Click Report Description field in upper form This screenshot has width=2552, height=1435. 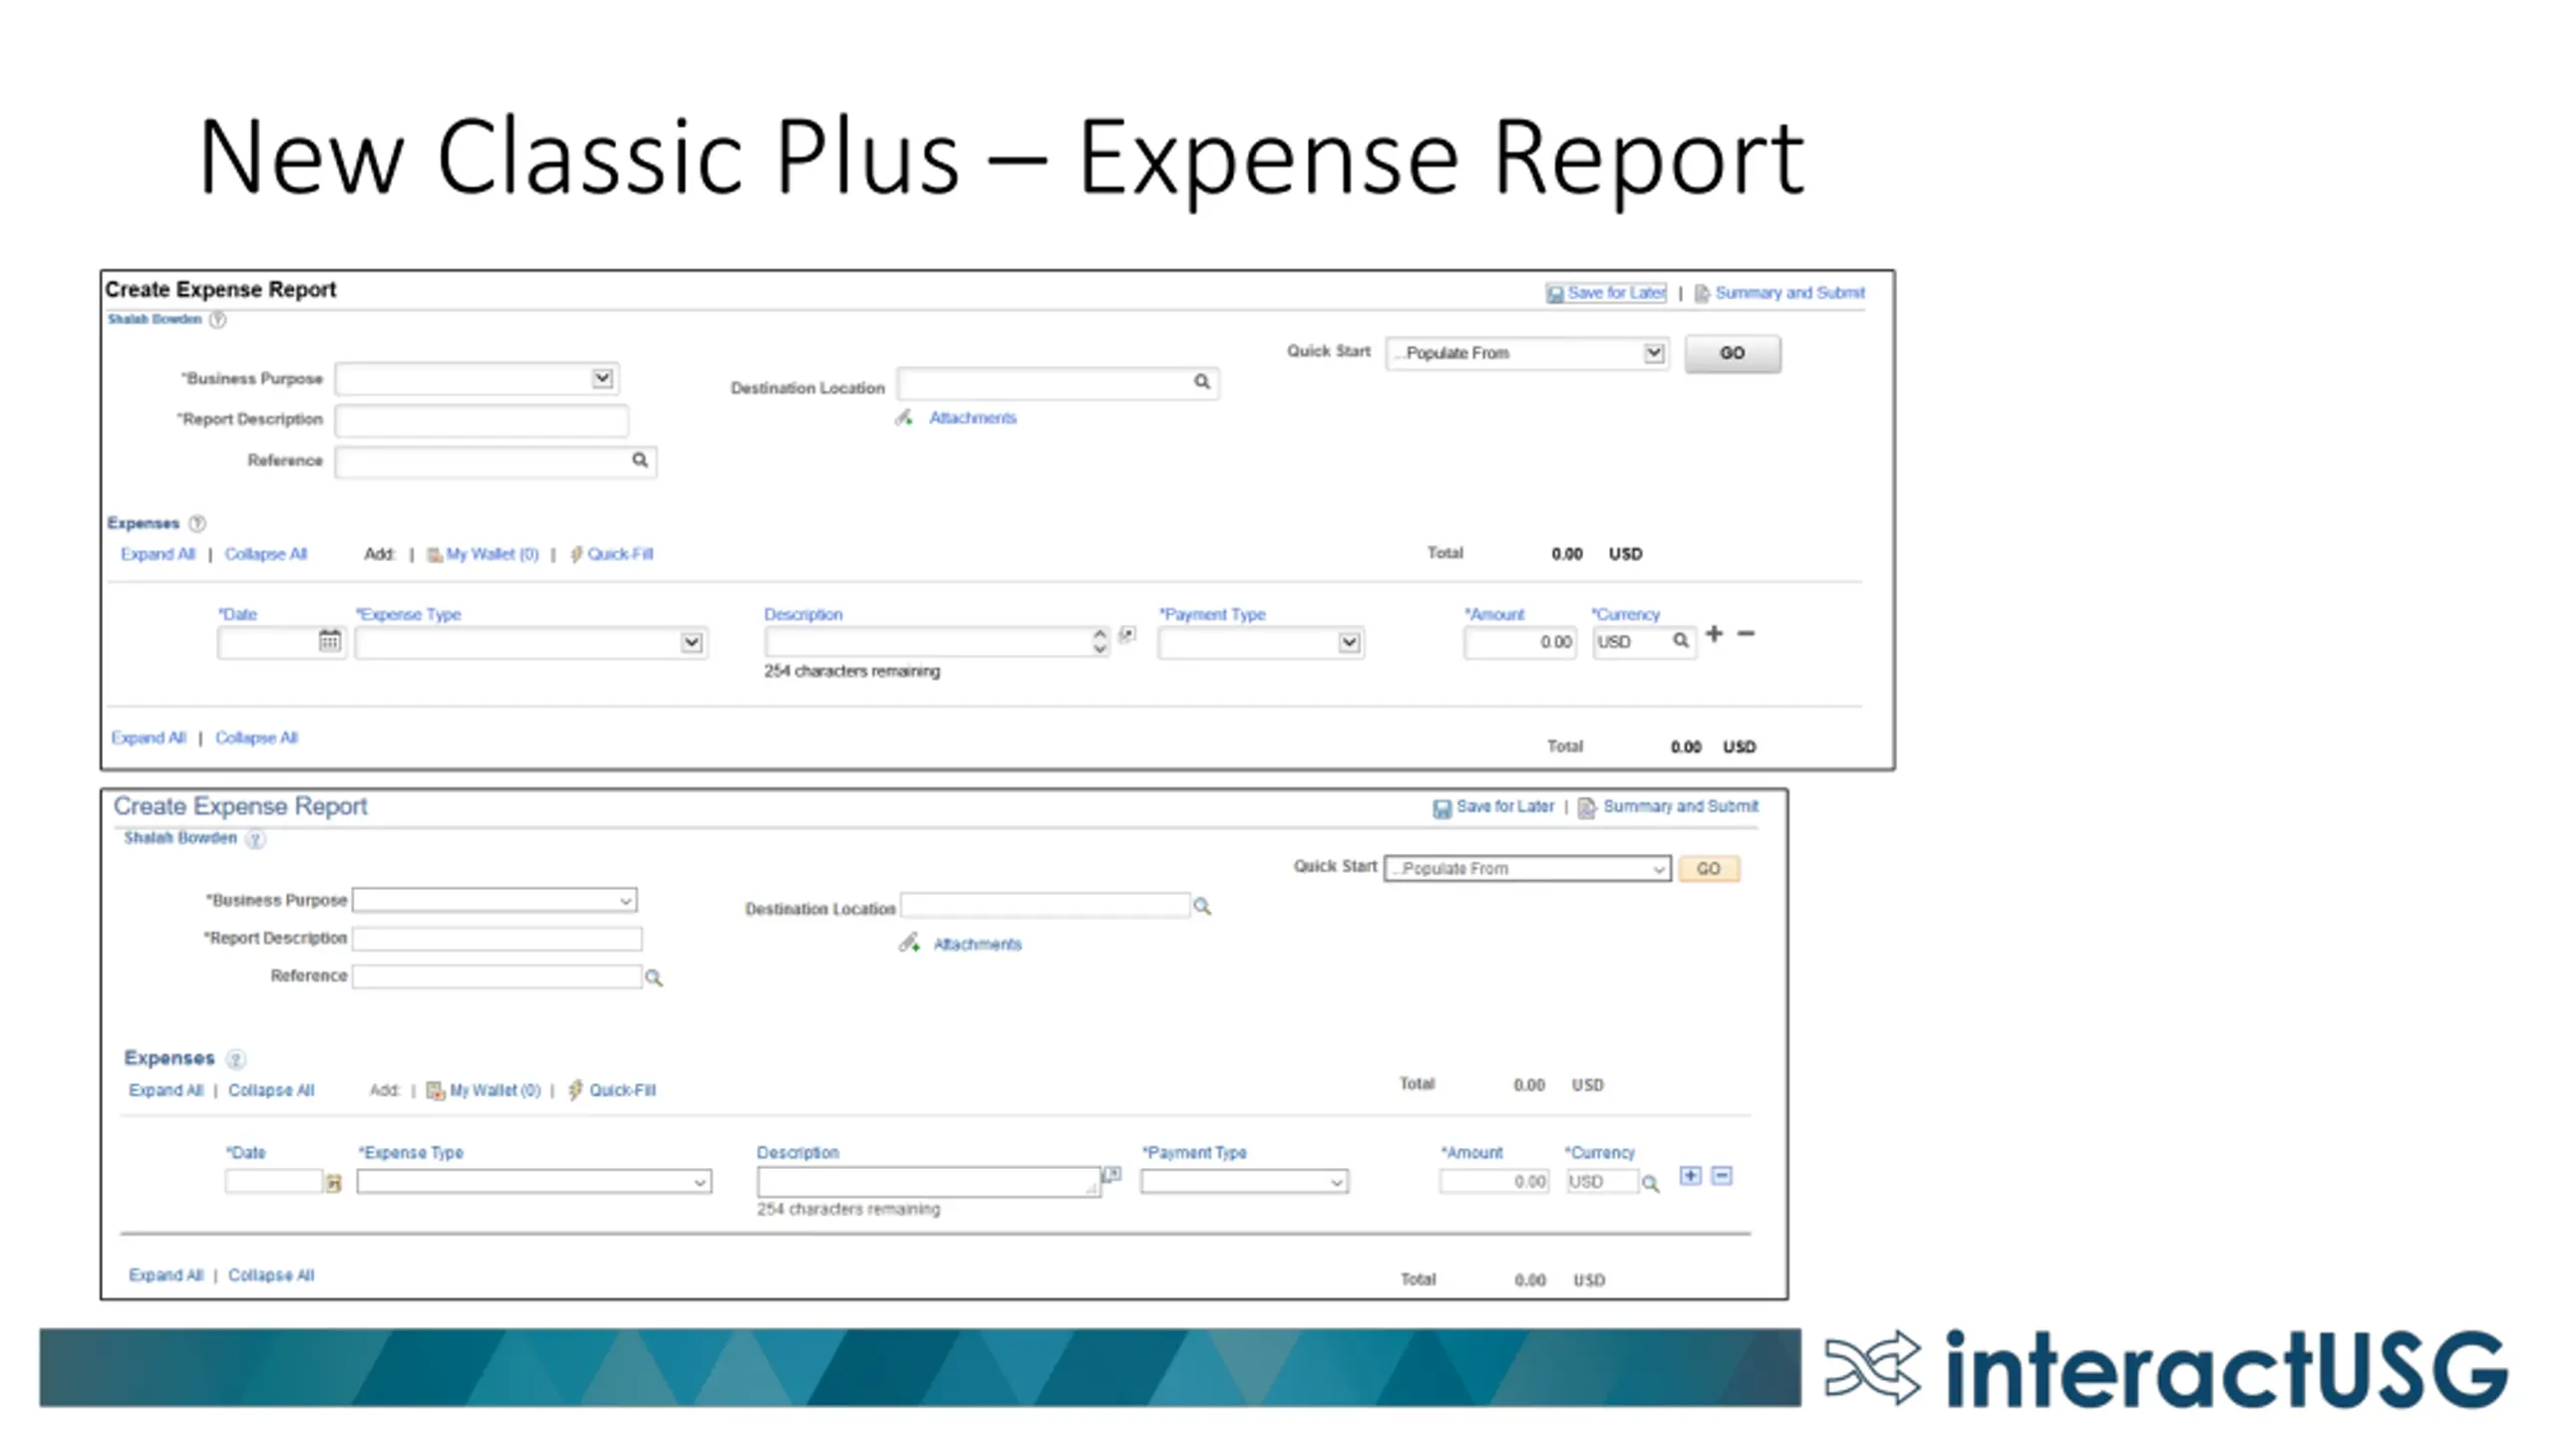pyautogui.click(x=481, y=420)
